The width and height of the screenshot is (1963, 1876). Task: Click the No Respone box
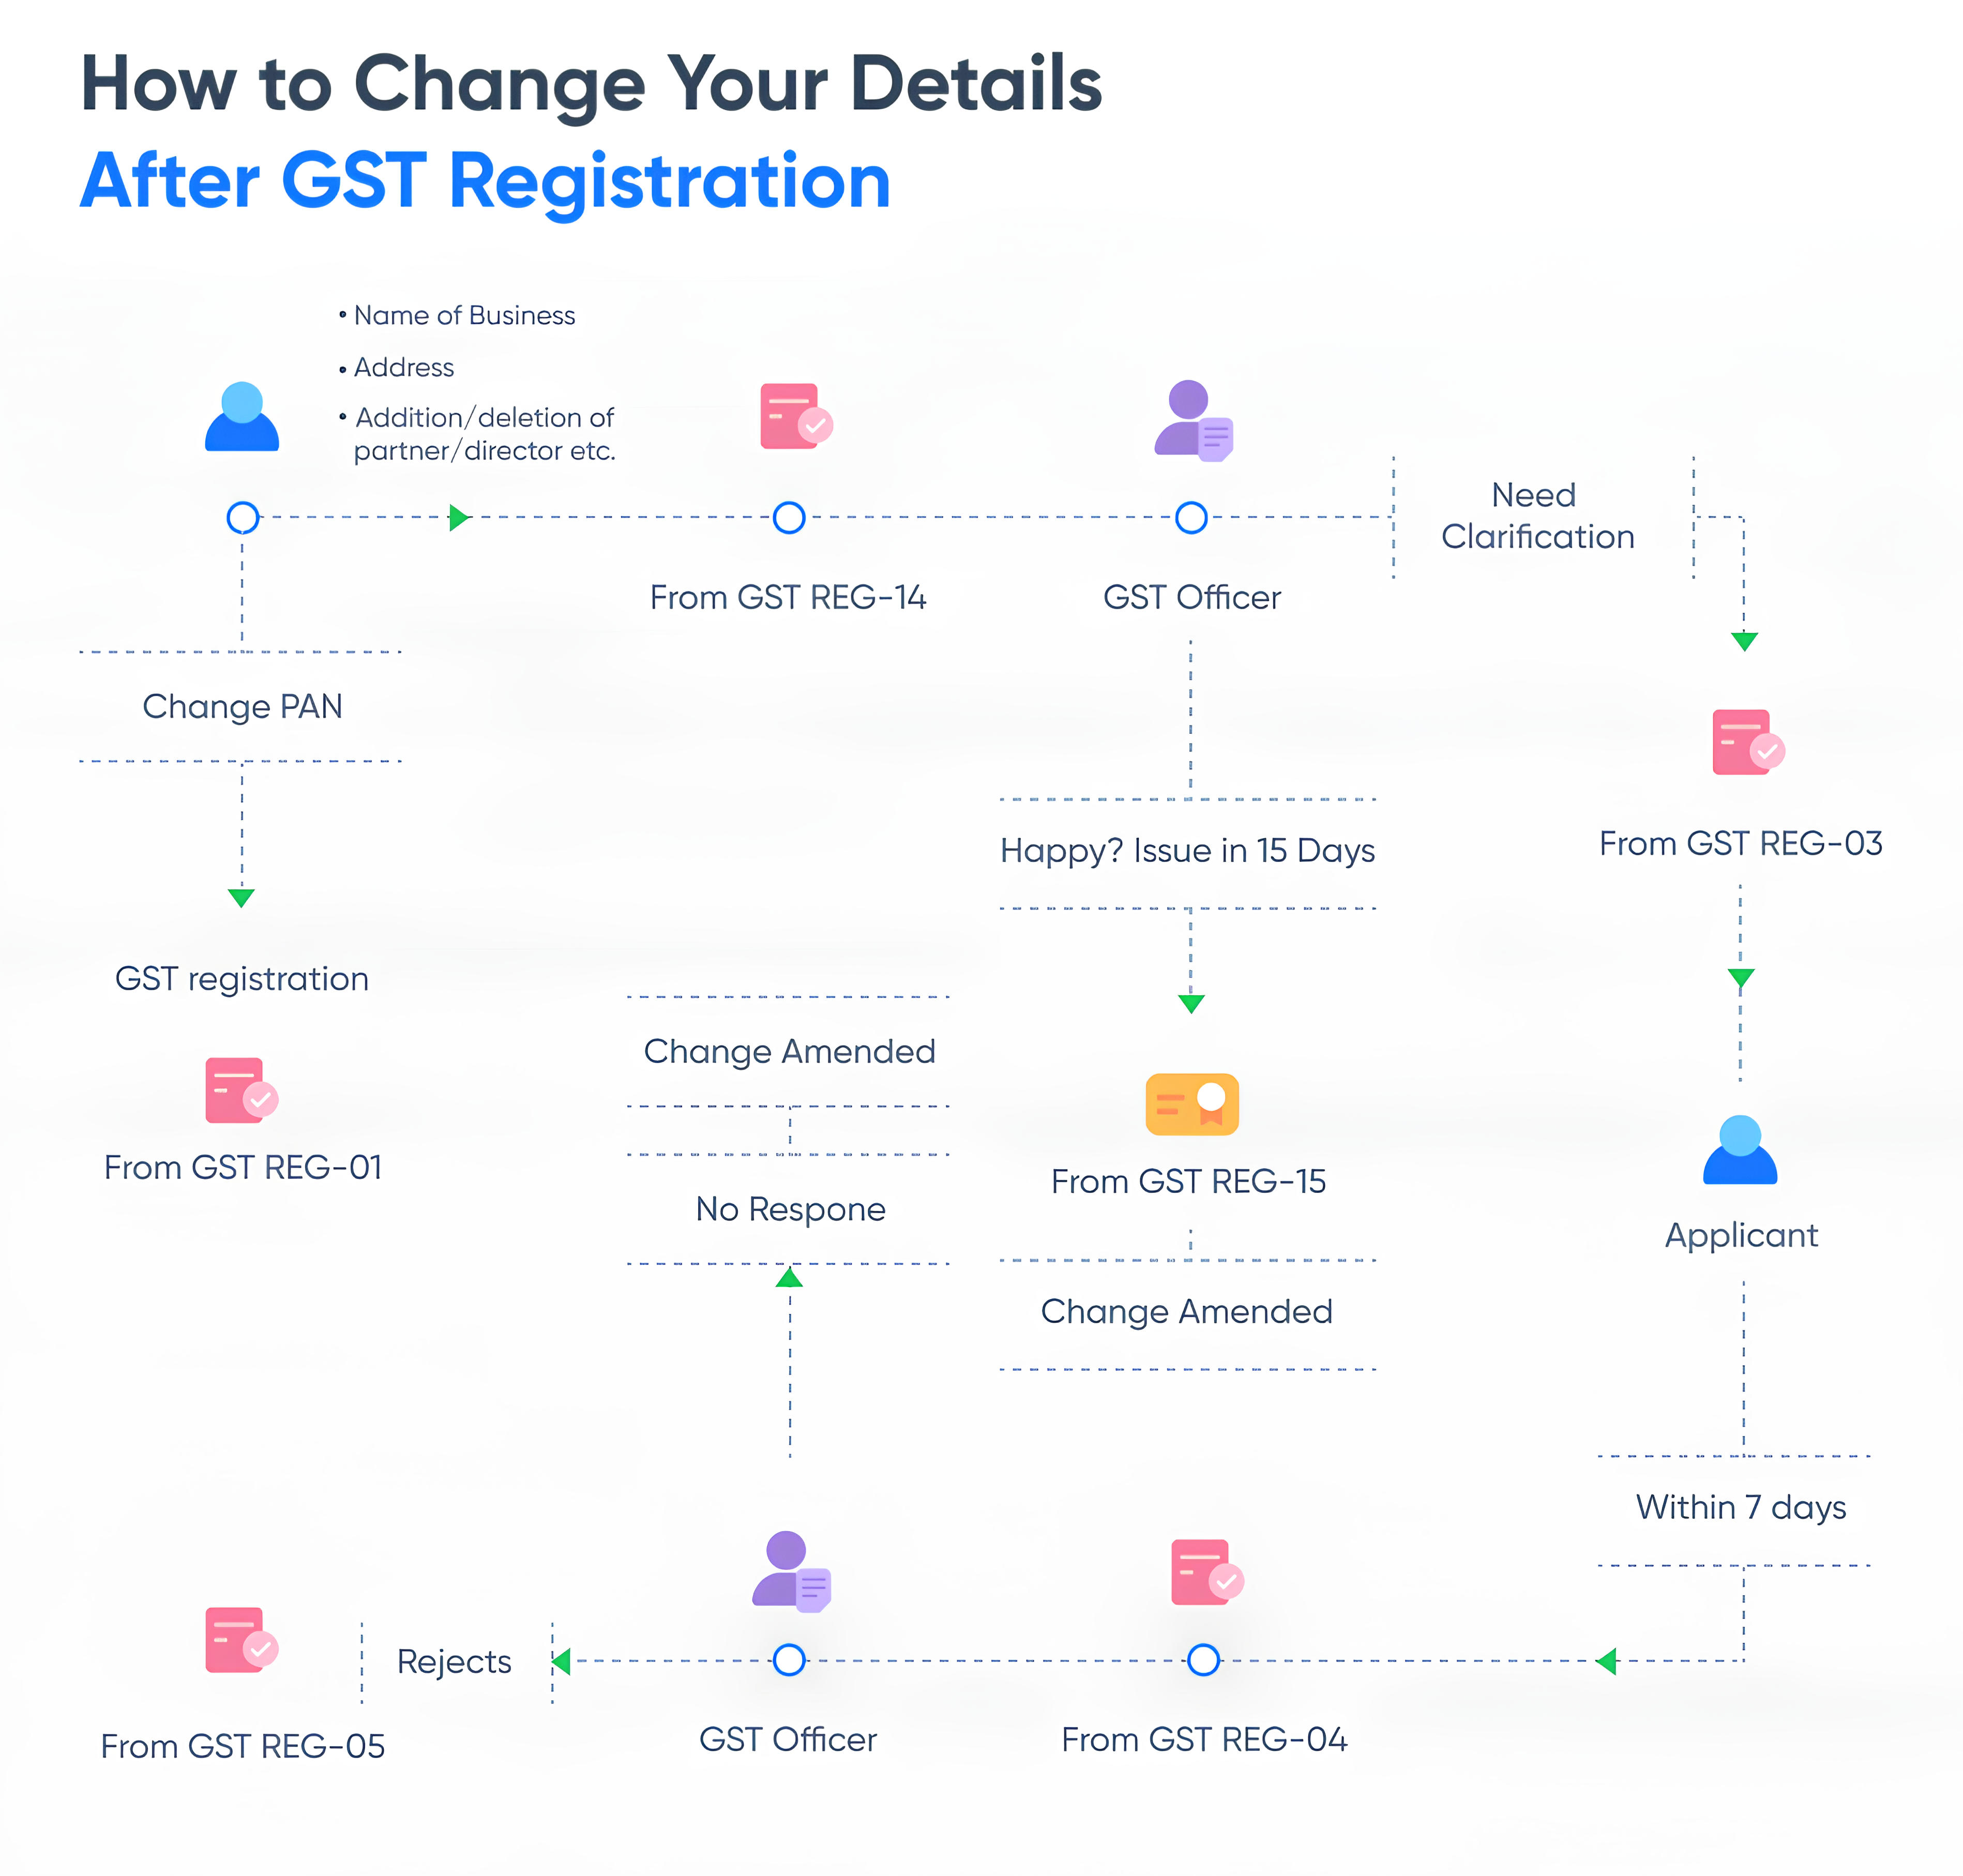[x=790, y=1209]
